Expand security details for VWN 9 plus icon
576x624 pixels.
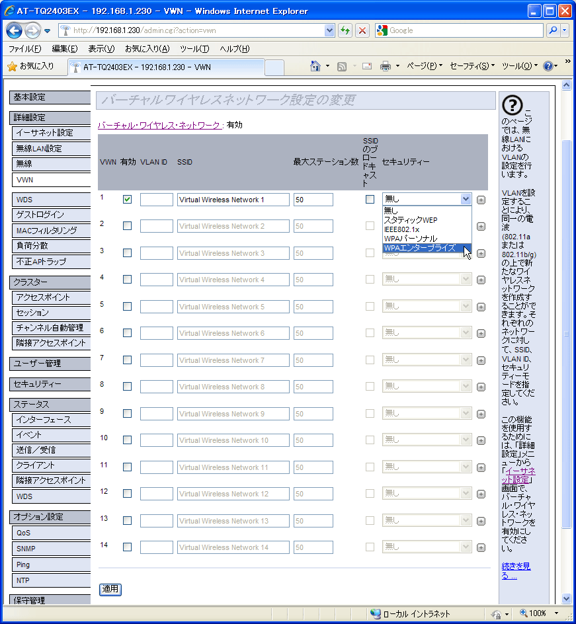click(481, 414)
